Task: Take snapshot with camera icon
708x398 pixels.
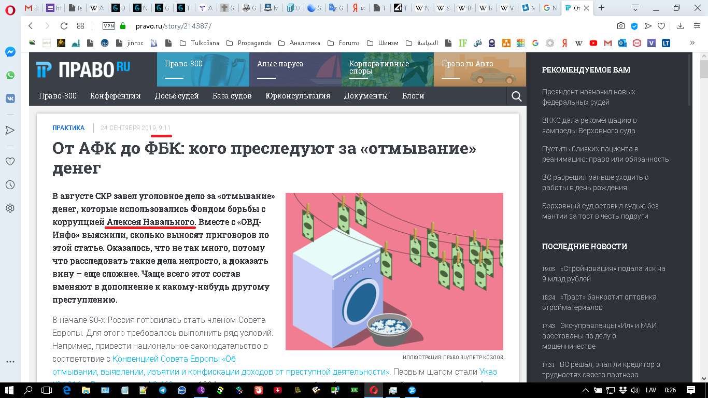Action: [x=621, y=26]
